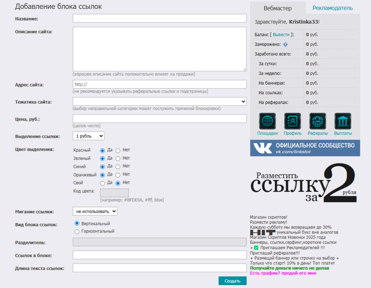Open the Площадки text link
Viewport: 371px width, 288px height.
267,133
